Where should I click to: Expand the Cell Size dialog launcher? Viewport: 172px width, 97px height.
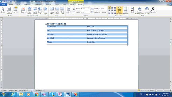[x=106, y=16]
